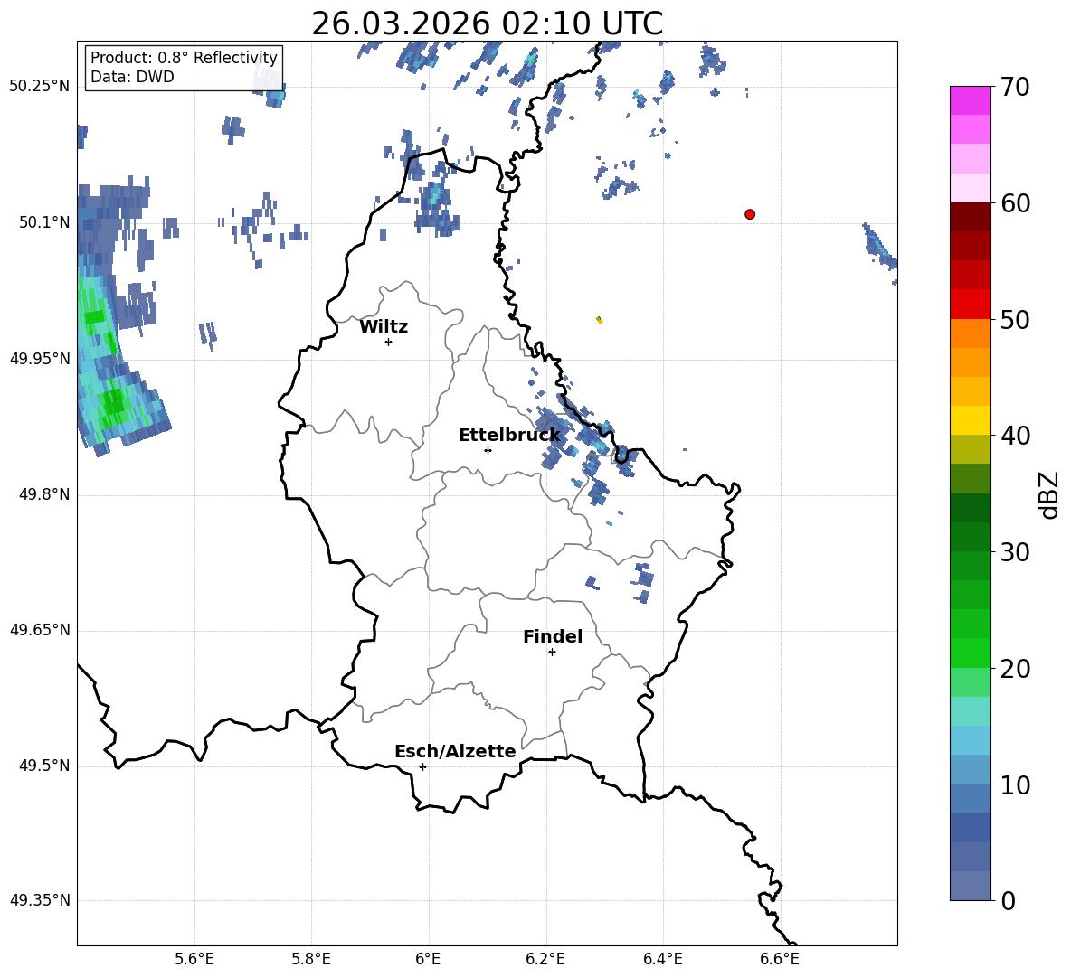The height and width of the screenshot is (977, 1071).
Task: Click the colorbar tick label 0
Action: [1009, 900]
